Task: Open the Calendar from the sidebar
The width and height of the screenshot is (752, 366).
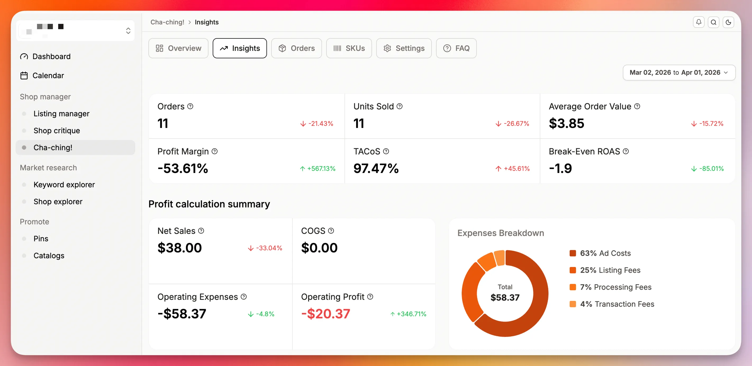Action: click(48, 75)
